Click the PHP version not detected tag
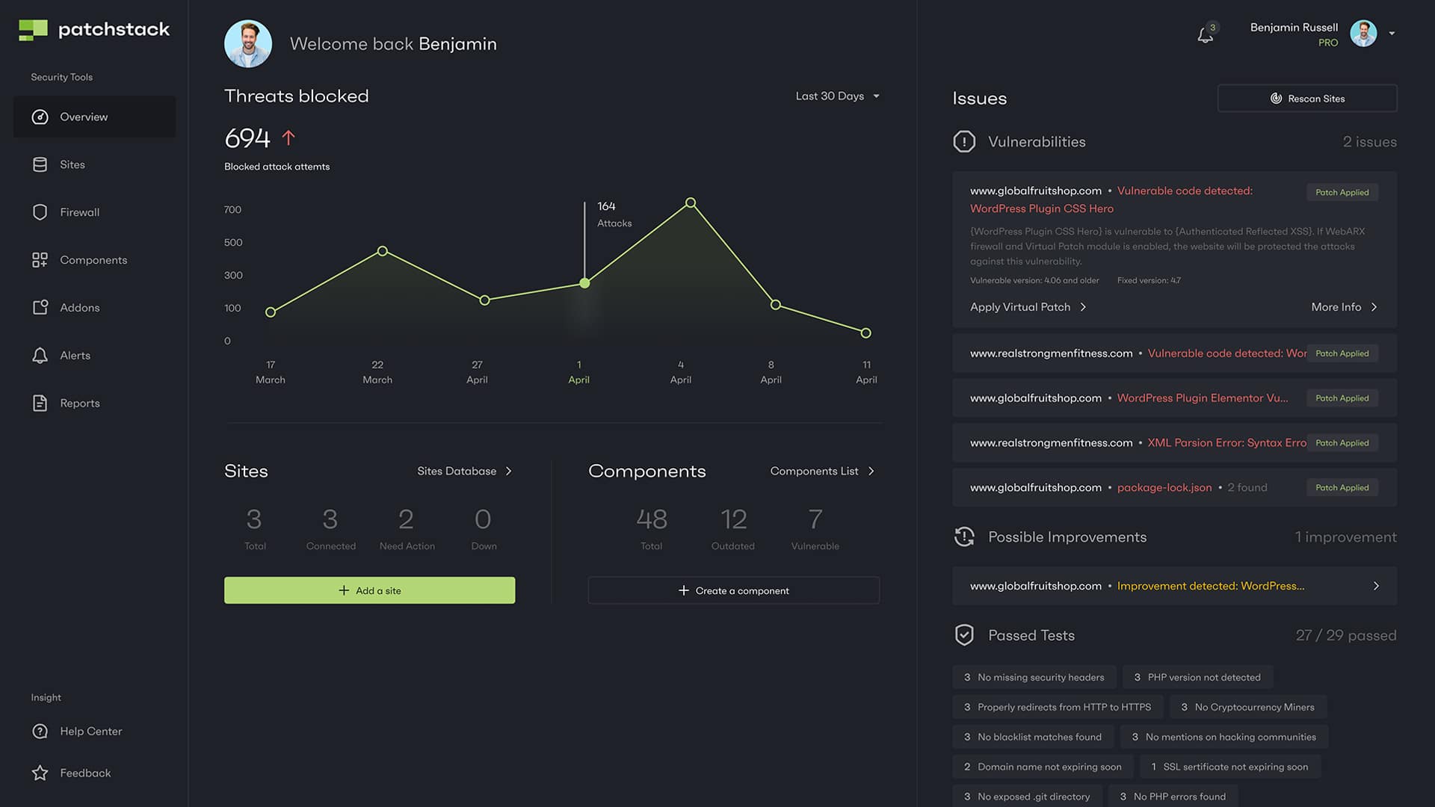The width and height of the screenshot is (1435, 807). [1197, 678]
